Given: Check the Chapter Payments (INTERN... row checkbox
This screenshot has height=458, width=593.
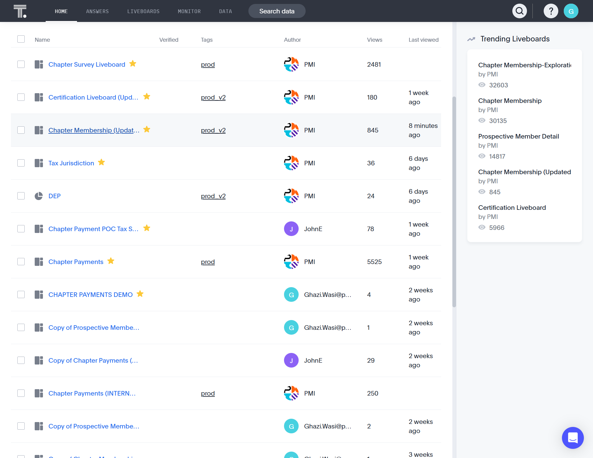Looking at the screenshot, I should (21, 393).
